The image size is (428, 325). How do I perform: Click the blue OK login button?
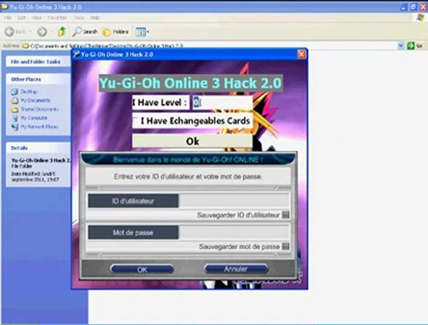(x=142, y=269)
